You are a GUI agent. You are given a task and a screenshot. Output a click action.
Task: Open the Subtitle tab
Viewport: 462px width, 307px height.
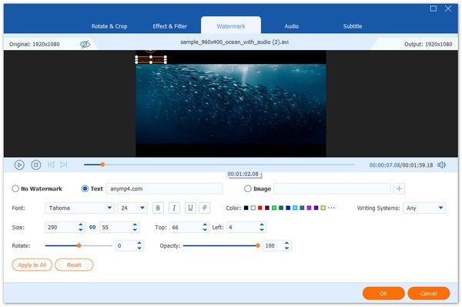click(x=353, y=26)
